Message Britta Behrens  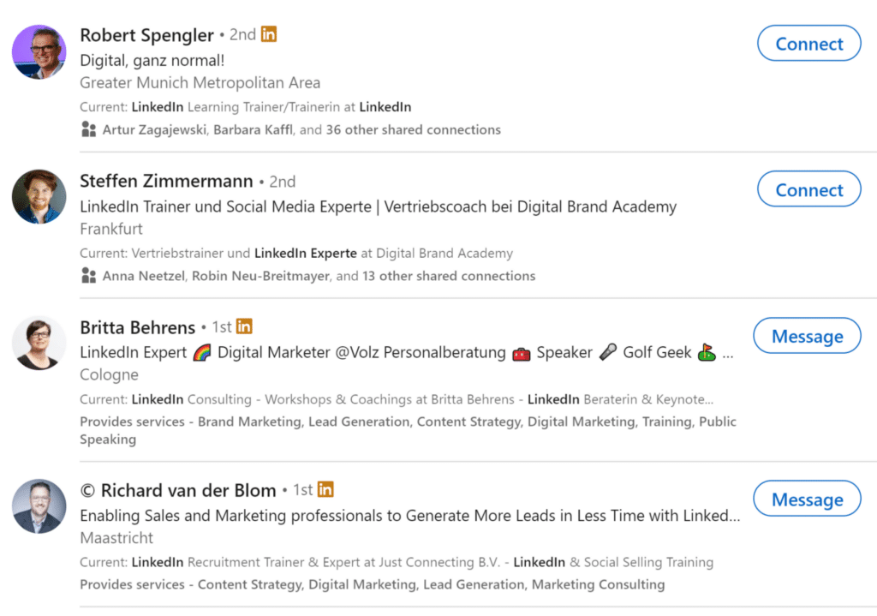807,336
